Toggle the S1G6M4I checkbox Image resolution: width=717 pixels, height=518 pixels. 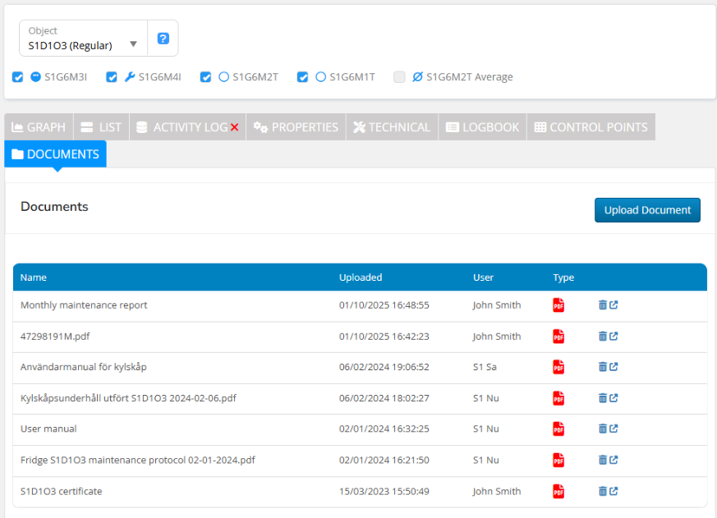(x=112, y=77)
